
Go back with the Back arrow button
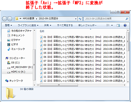coord(4,19)
